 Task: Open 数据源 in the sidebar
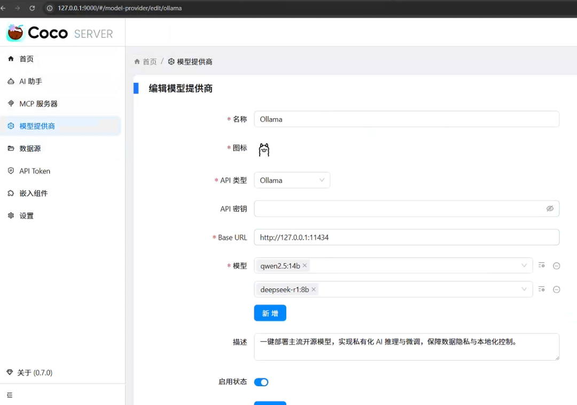click(61, 149)
